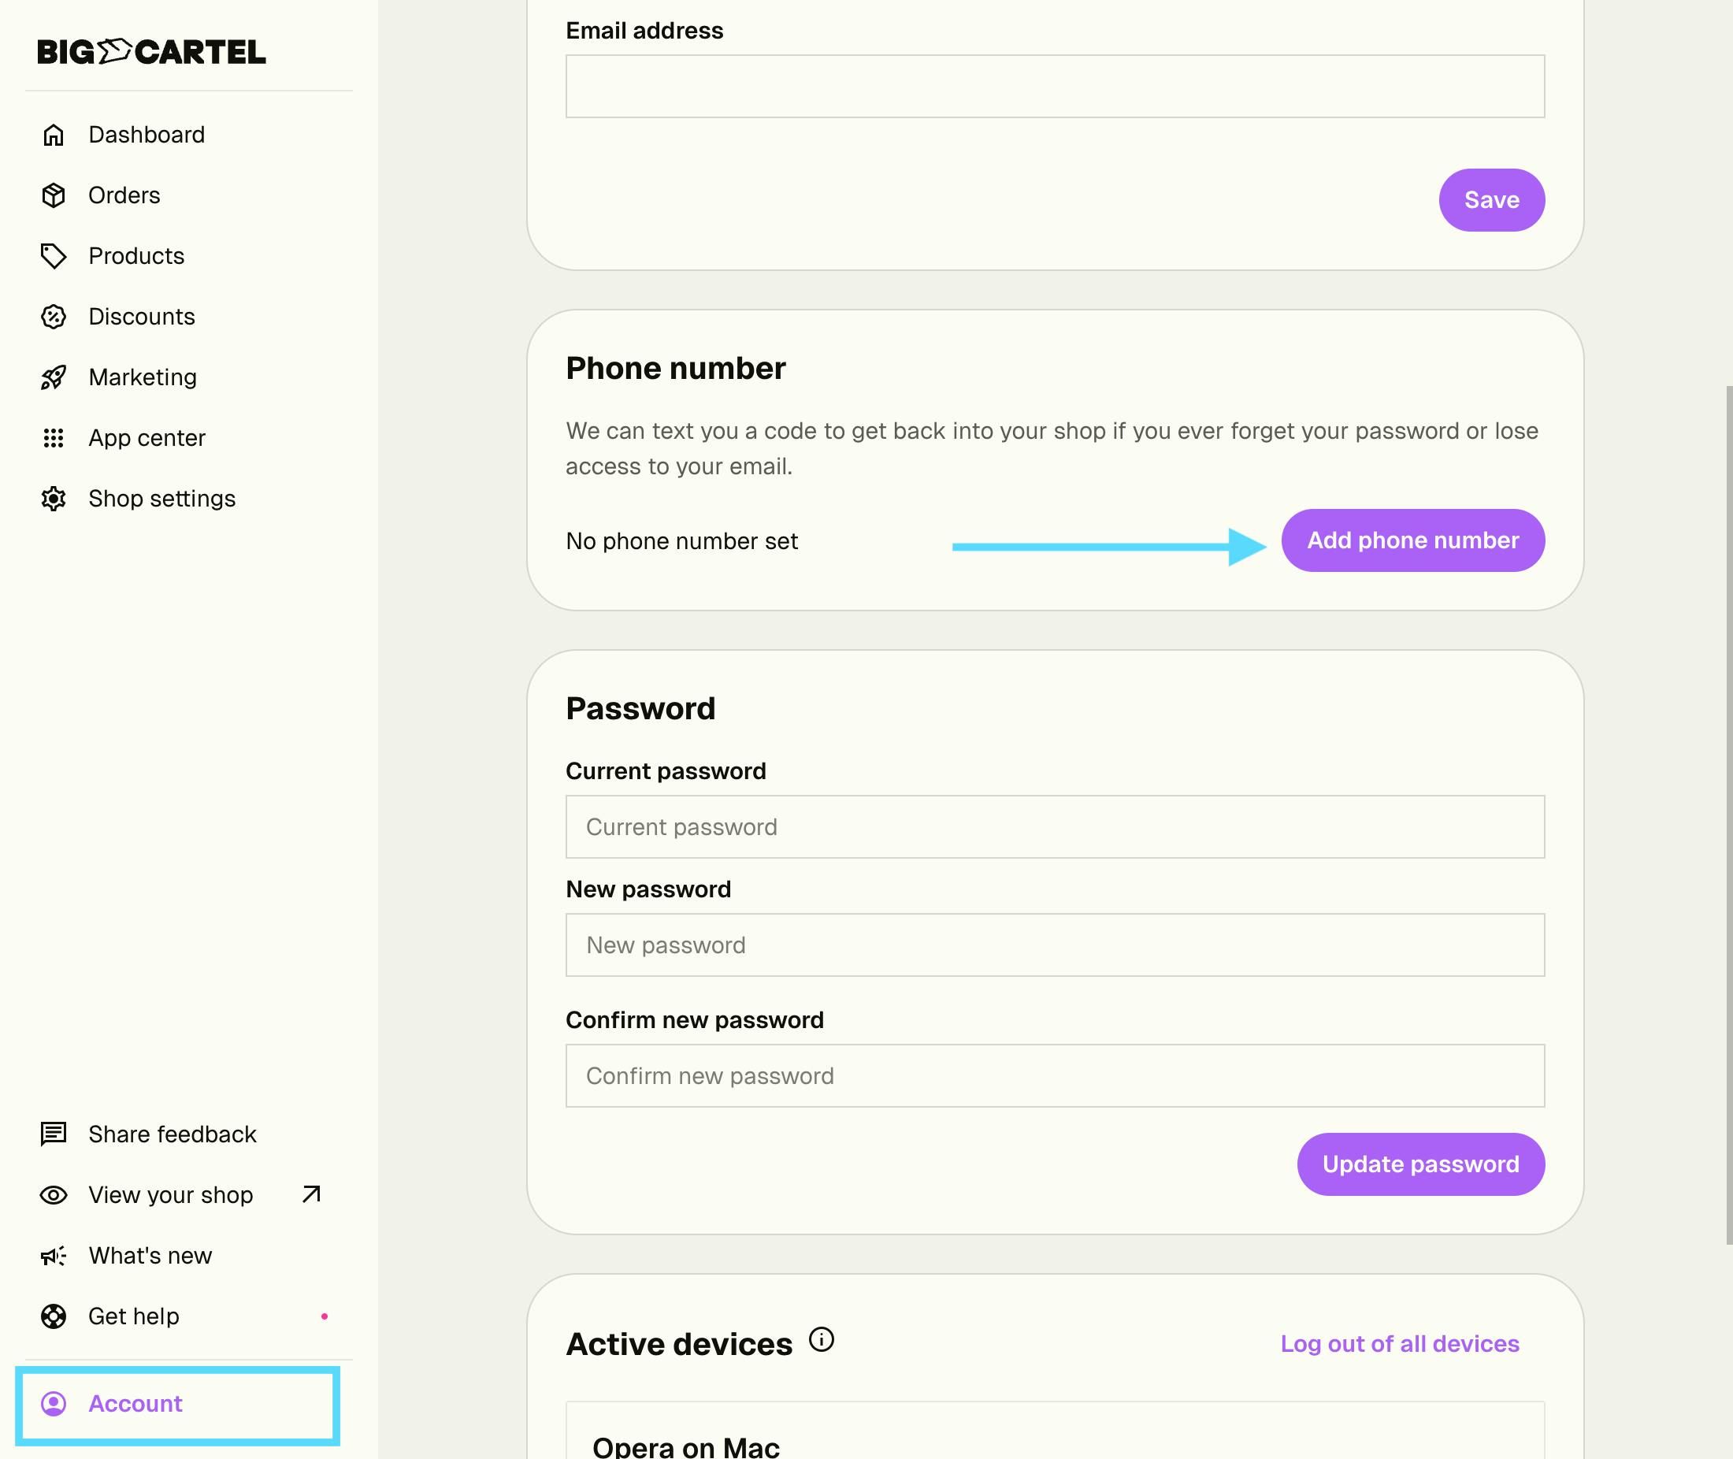Open Share feedback in the sidebar
The image size is (1733, 1459).
(172, 1134)
